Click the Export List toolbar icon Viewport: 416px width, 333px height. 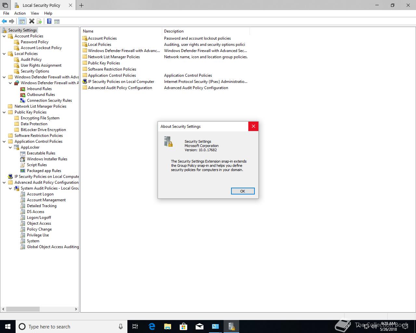(39, 21)
